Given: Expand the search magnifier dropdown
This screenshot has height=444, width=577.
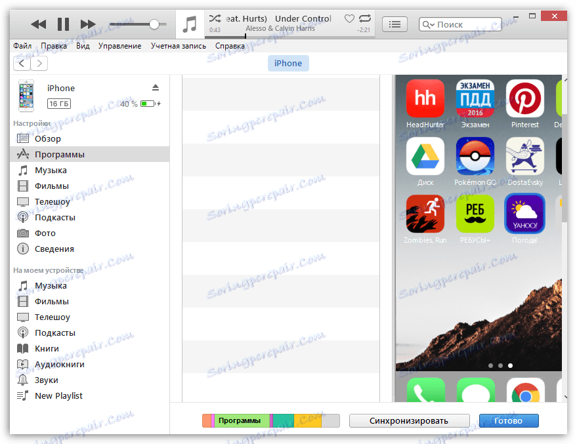Looking at the screenshot, I should click(x=429, y=25).
